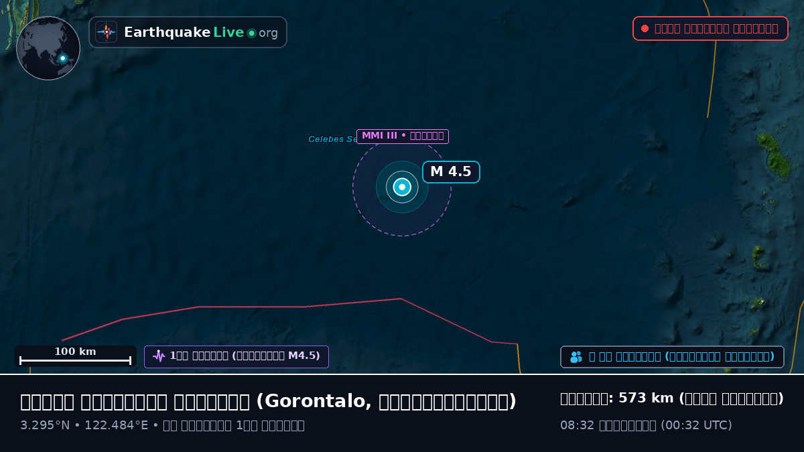Click the 100 km scale bar
The width and height of the screenshot is (804, 452).
tap(75, 356)
